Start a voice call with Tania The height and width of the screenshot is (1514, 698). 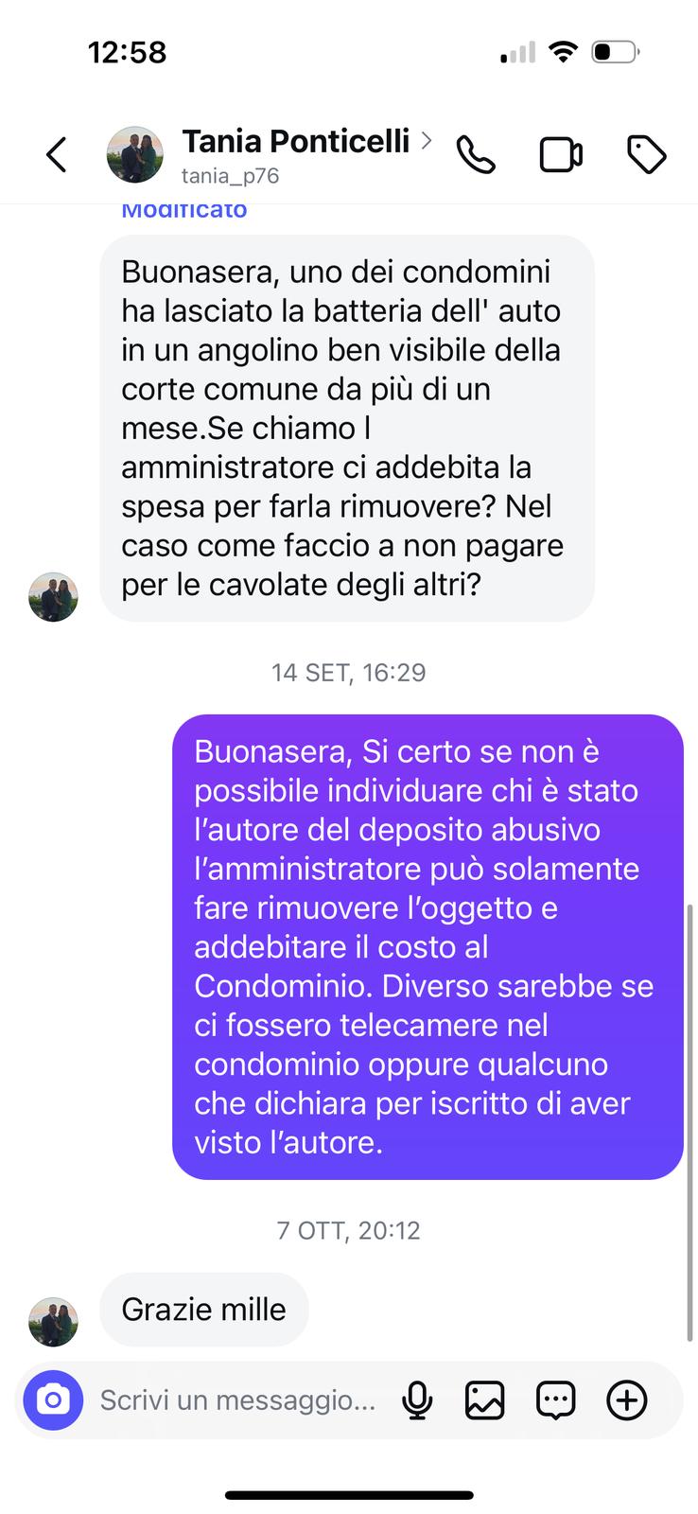pyautogui.click(x=476, y=155)
